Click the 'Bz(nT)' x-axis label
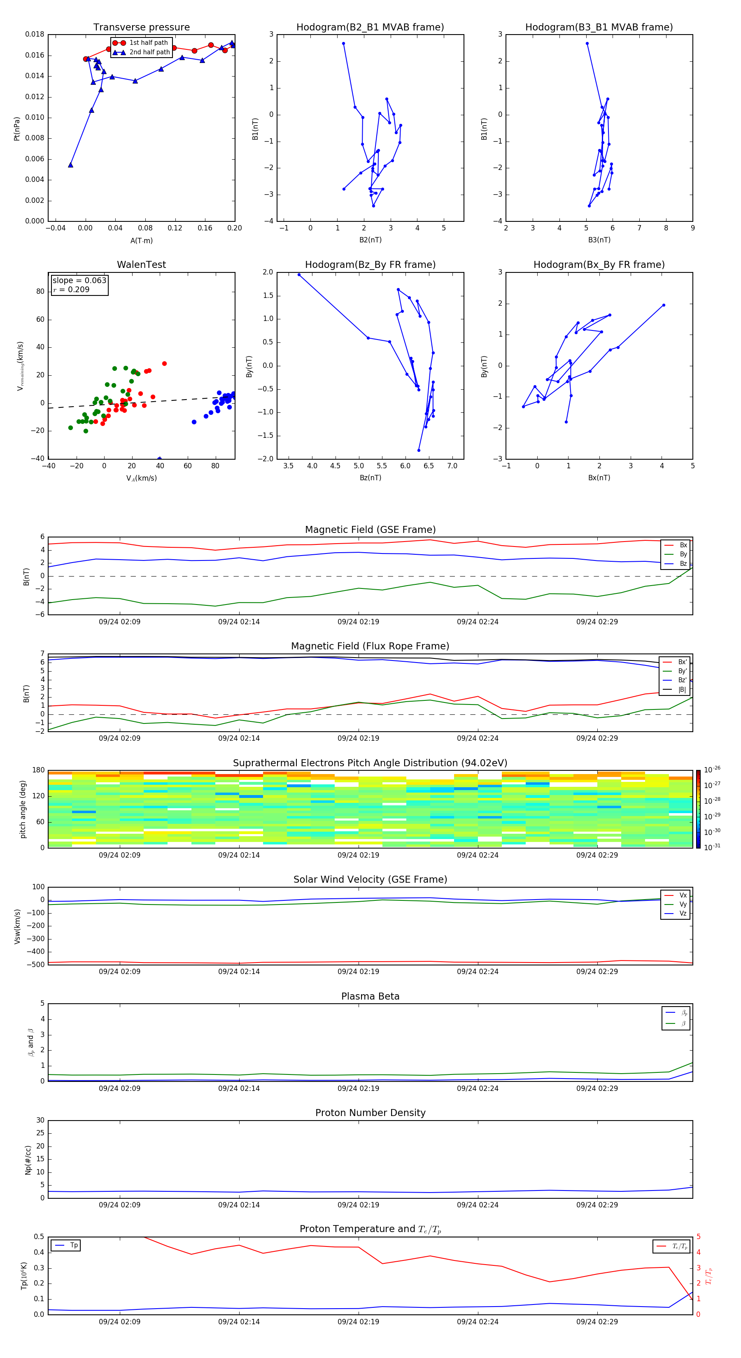Image resolution: width=741 pixels, height=1358 pixels. pos(370,478)
